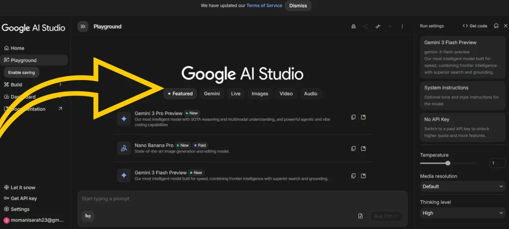Click the Start typing a prompt field

(242, 199)
